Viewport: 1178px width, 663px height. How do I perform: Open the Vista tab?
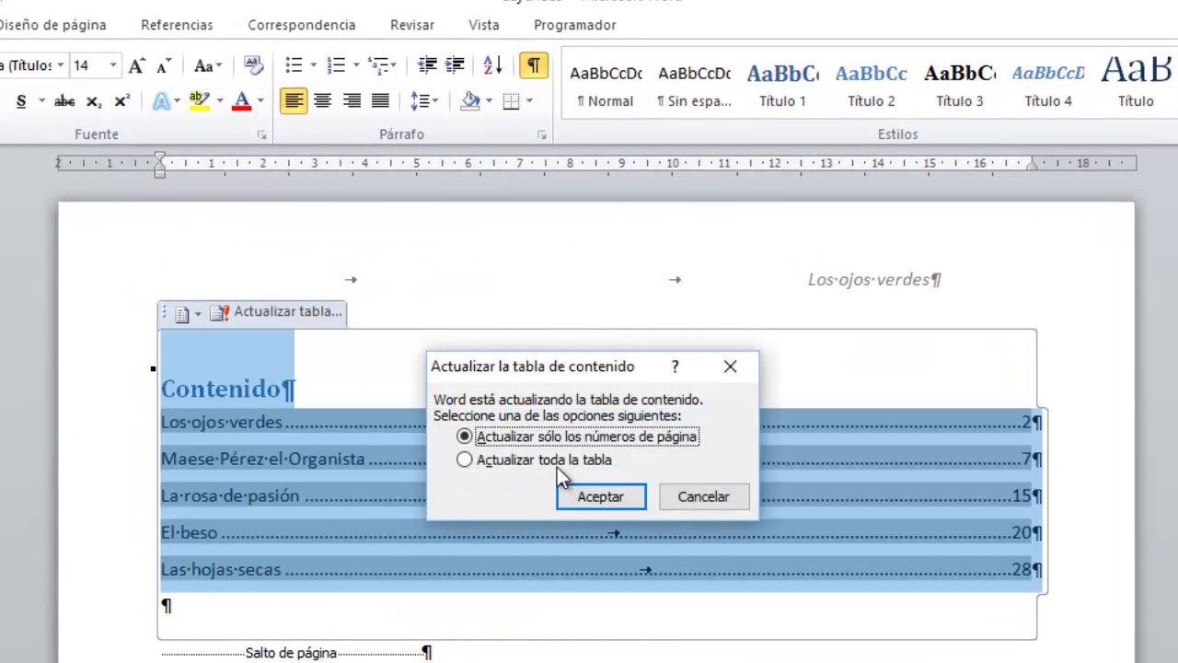[x=484, y=25]
